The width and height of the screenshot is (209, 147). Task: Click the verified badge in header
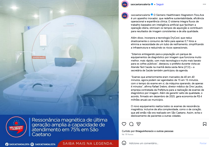[152, 4]
